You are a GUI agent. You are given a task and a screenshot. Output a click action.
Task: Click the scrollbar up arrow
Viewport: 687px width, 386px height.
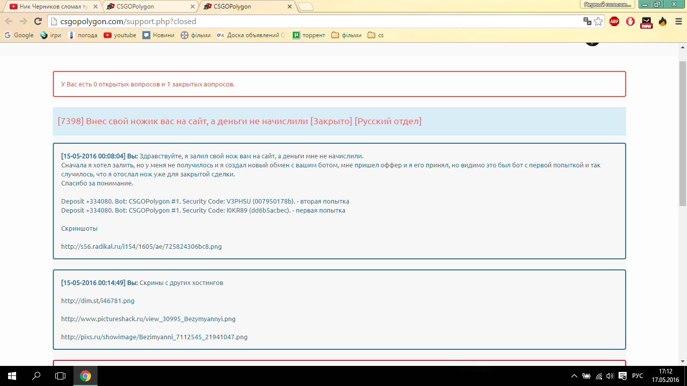pyautogui.click(x=682, y=46)
